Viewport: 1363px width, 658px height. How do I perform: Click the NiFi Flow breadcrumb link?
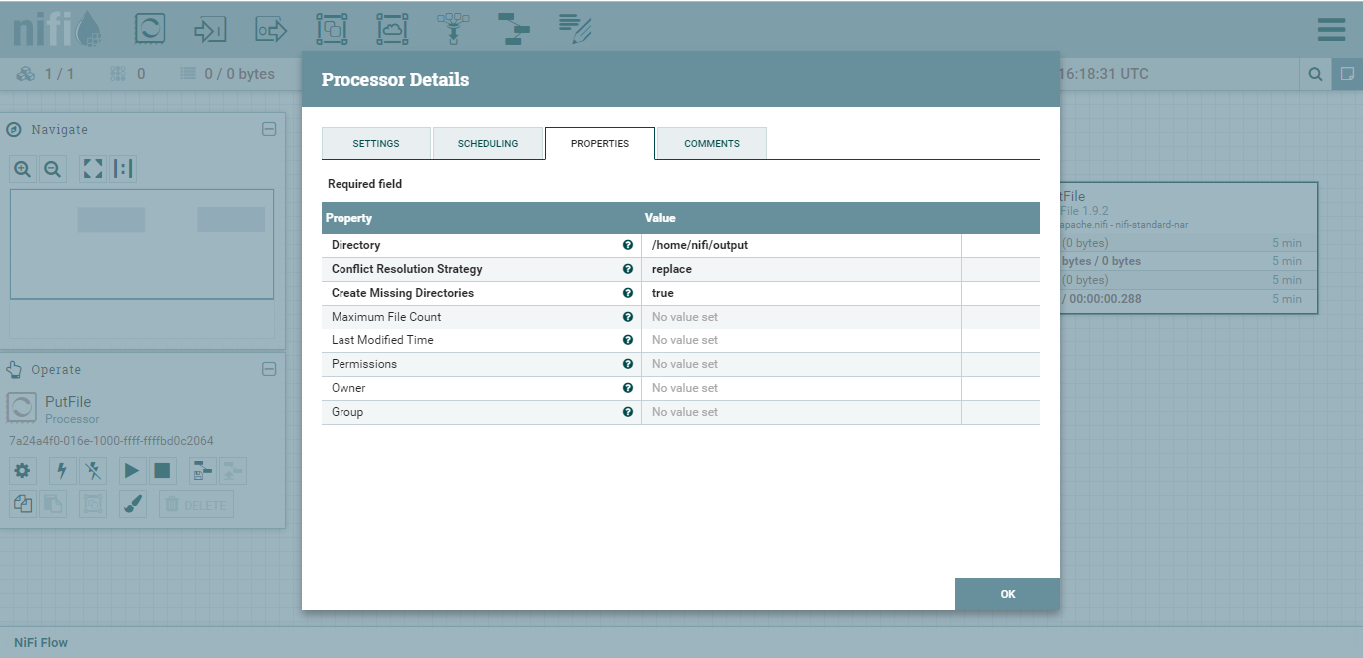41,642
